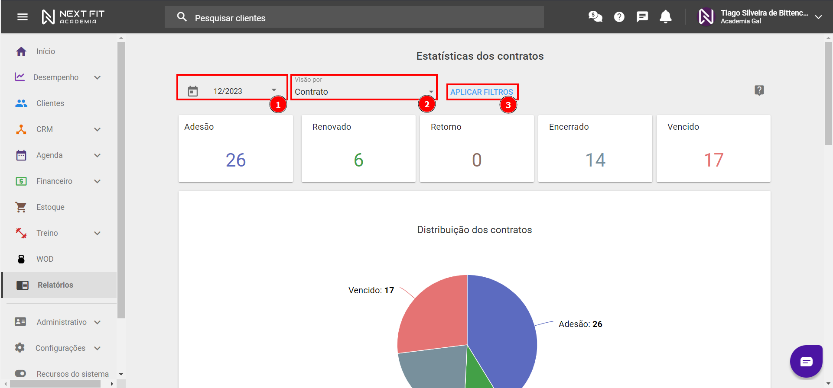Expand the Administrativo submenu chevron
The image size is (833, 388).
tap(98, 322)
